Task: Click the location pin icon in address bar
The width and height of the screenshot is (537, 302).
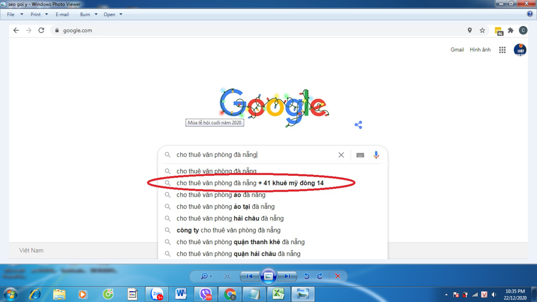Action: point(469,30)
